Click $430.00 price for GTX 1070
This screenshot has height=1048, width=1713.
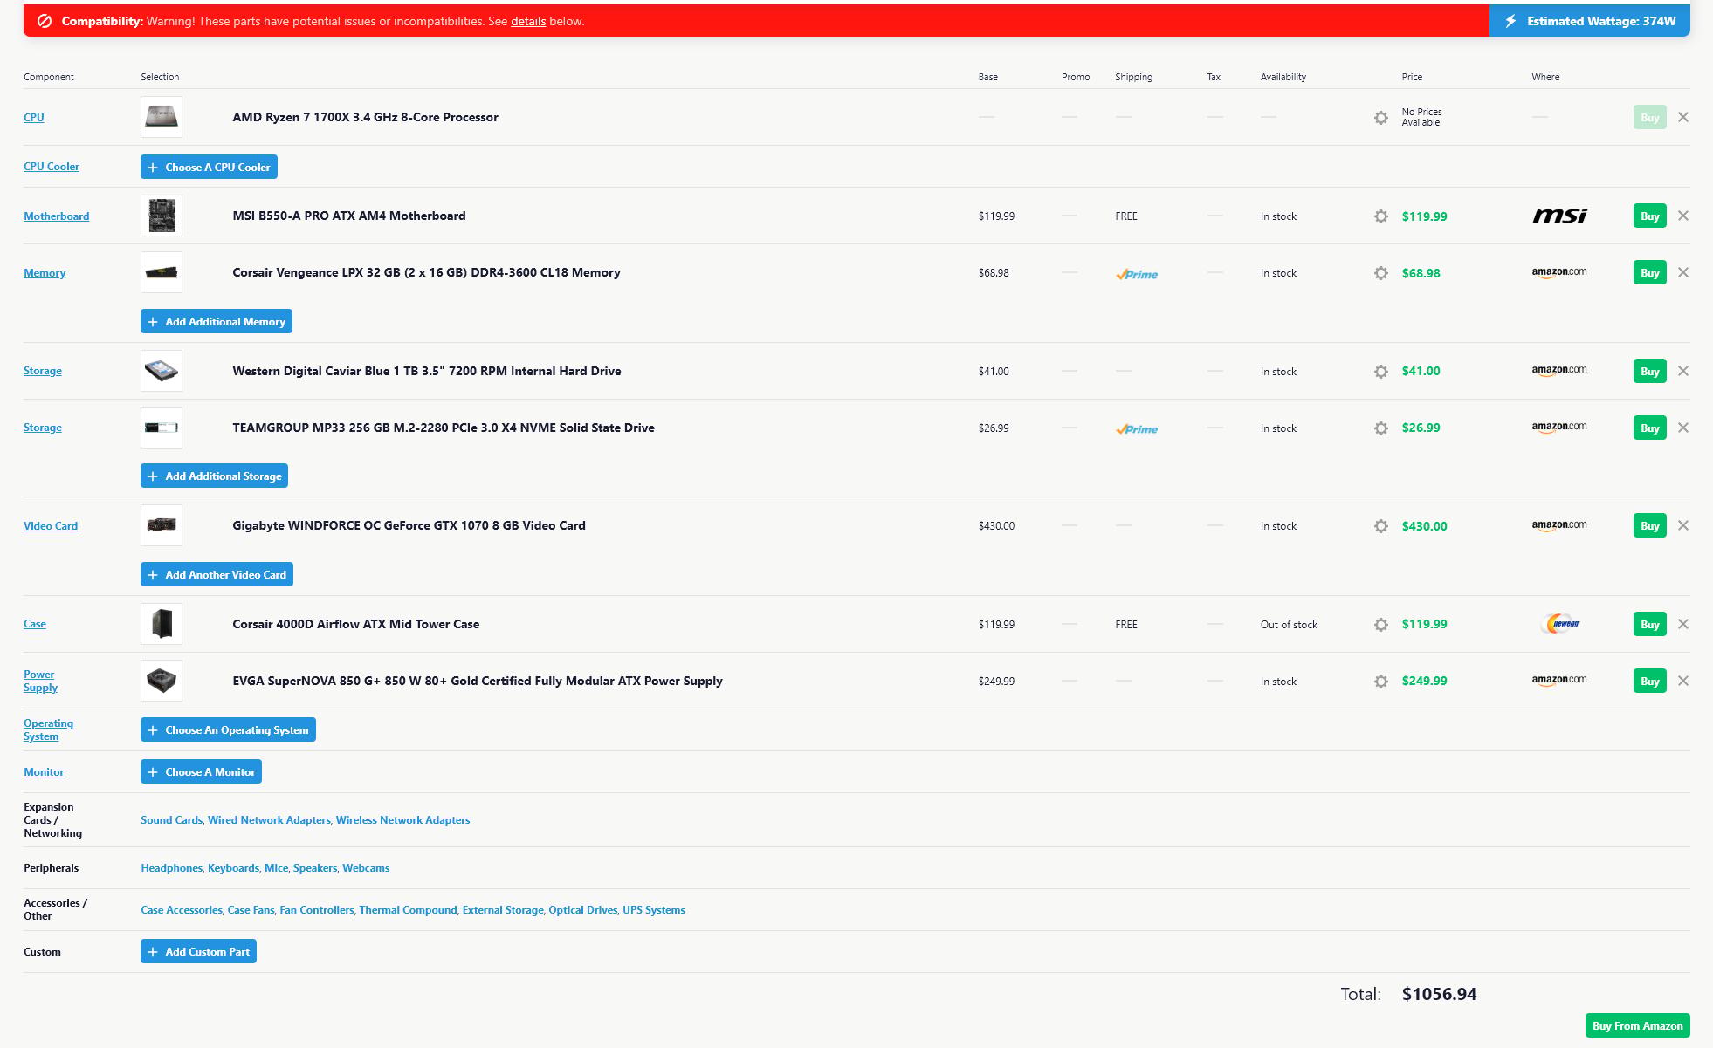(x=1424, y=525)
